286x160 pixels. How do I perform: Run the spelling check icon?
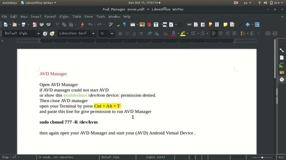(x=118, y=25)
